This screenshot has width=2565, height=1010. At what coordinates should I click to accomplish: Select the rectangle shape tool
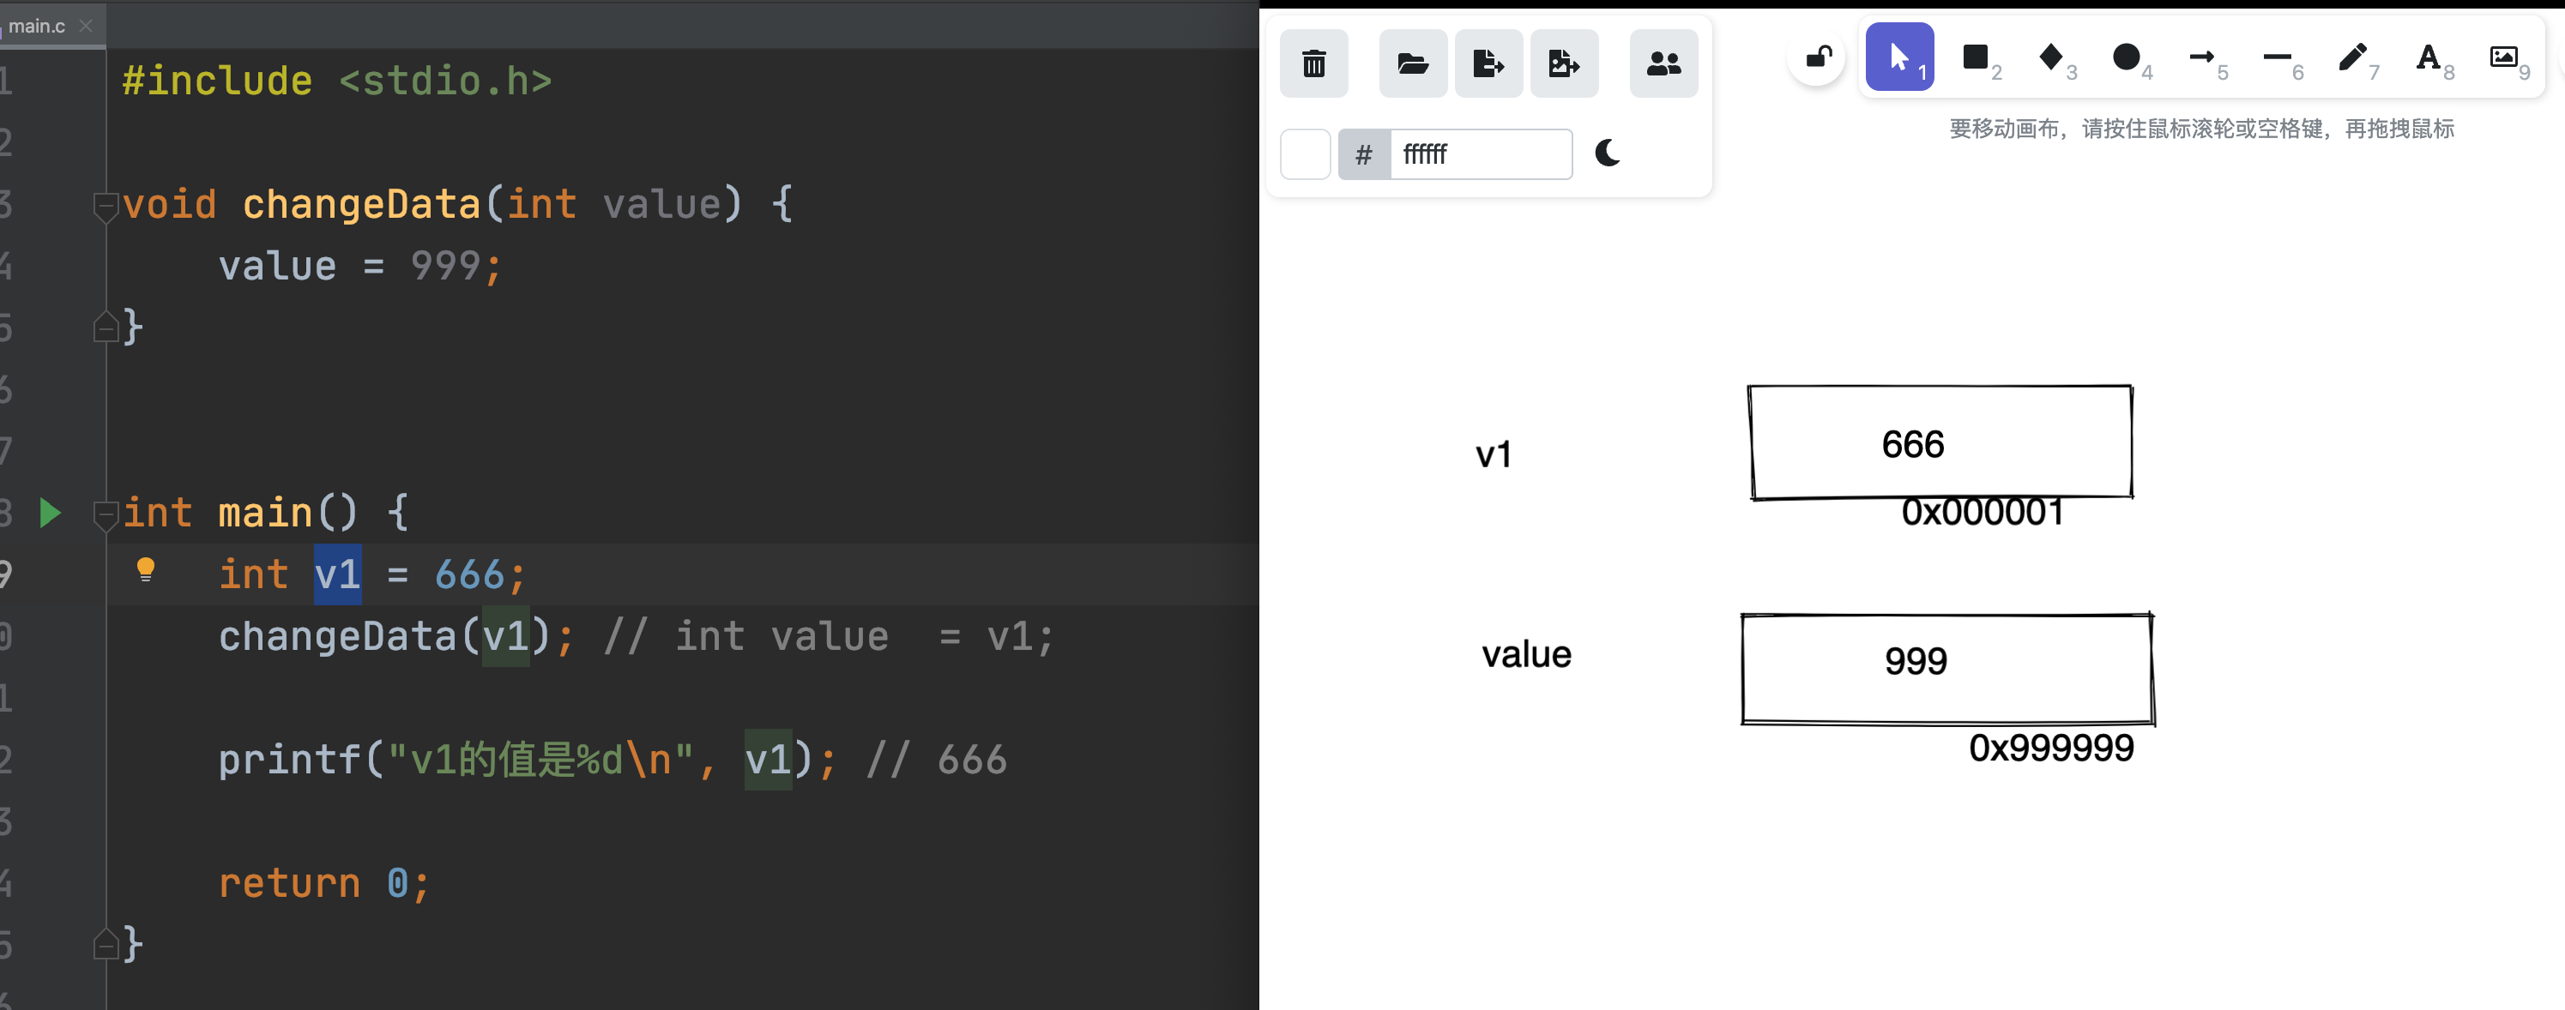coord(1976,57)
